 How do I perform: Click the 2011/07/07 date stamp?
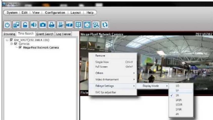(x=204, y=34)
